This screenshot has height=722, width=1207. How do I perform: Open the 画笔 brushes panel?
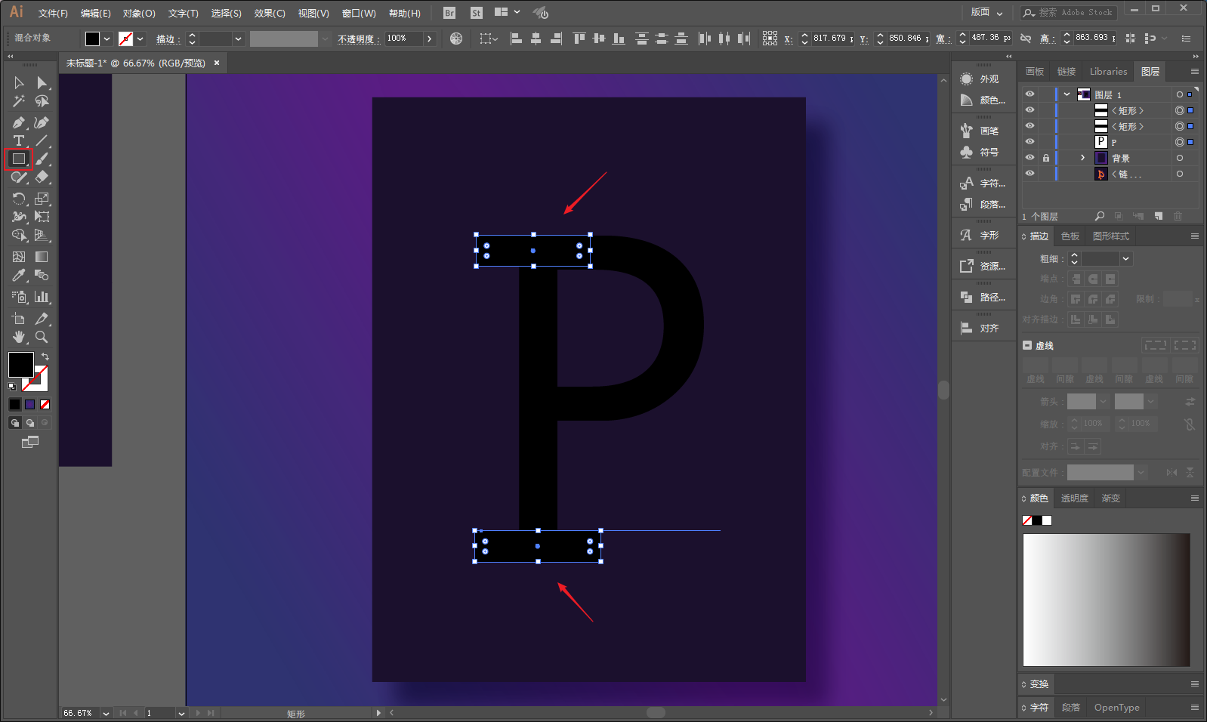pyautogui.click(x=980, y=131)
